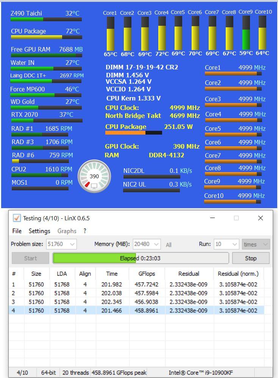
Task: Click the 4/10 status bar entry
Action: (x=22, y=372)
